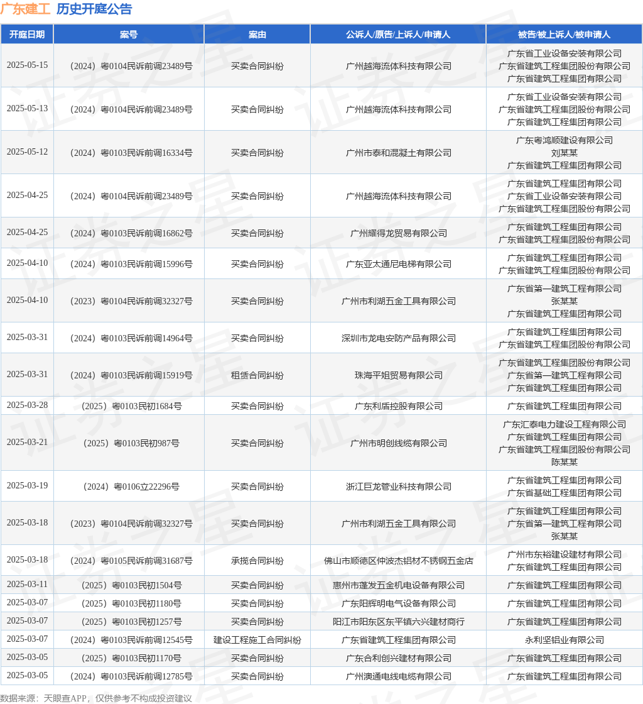Click plaintiff 珠海平姐贸易有限公司
643x704 pixels.
point(399,375)
